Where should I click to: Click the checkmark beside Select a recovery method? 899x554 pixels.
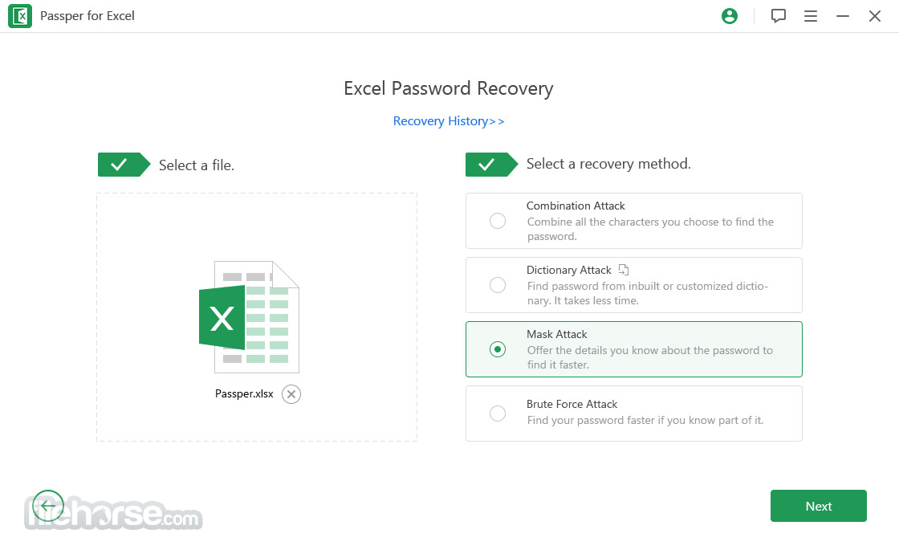pos(491,165)
